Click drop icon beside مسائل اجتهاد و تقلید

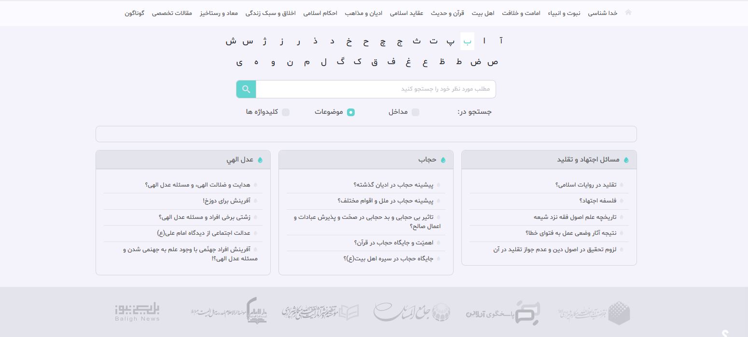point(626,160)
